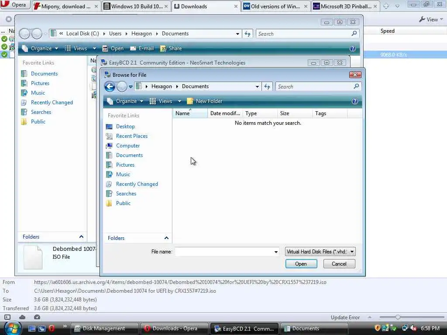
Task: Click Help icon in Browse for File toolbar
Action: (x=354, y=101)
